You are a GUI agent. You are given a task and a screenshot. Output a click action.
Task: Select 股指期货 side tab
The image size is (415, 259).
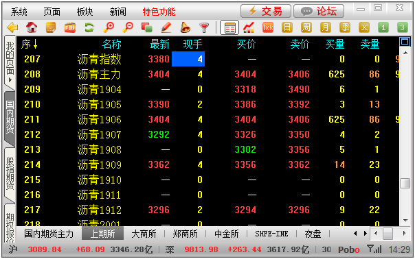pos(10,174)
